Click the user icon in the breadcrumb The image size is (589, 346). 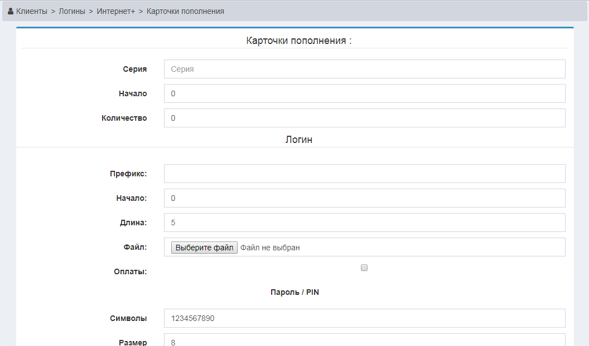(11, 11)
